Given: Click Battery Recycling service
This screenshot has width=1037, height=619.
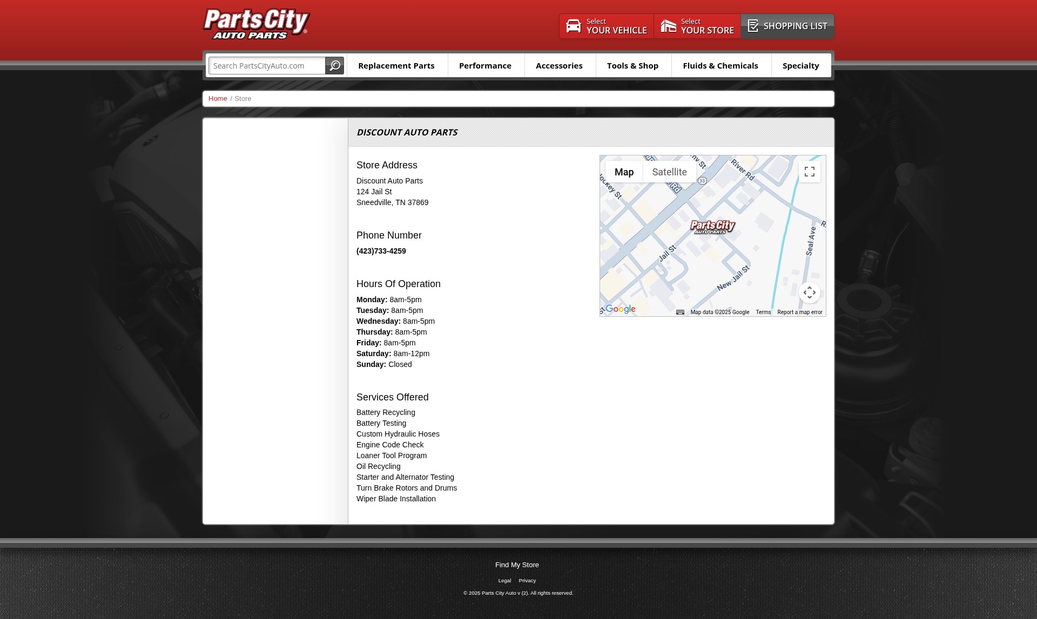Looking at the screenshot, I should pyautogui.click(x=386, y=412).
